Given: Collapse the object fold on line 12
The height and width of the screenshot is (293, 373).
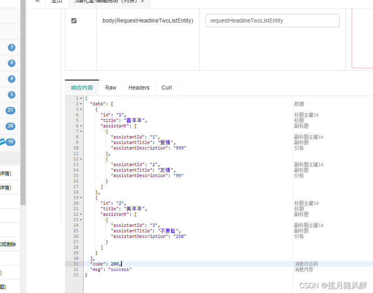Looking at the screenshot, I should [81, 159].
